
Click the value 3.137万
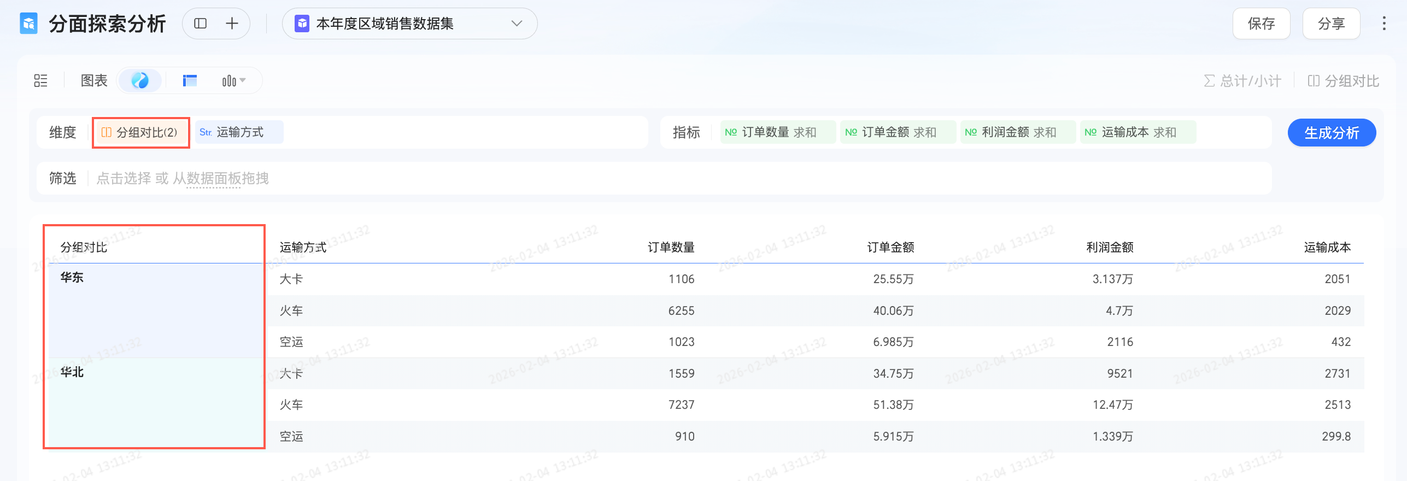coord(1113,279)
